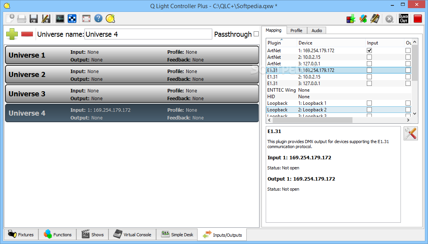The height and width of the screenshot is (244, 428).
Task: Click right arrow of horizontal scrollbar
Action: pos(408,120)
